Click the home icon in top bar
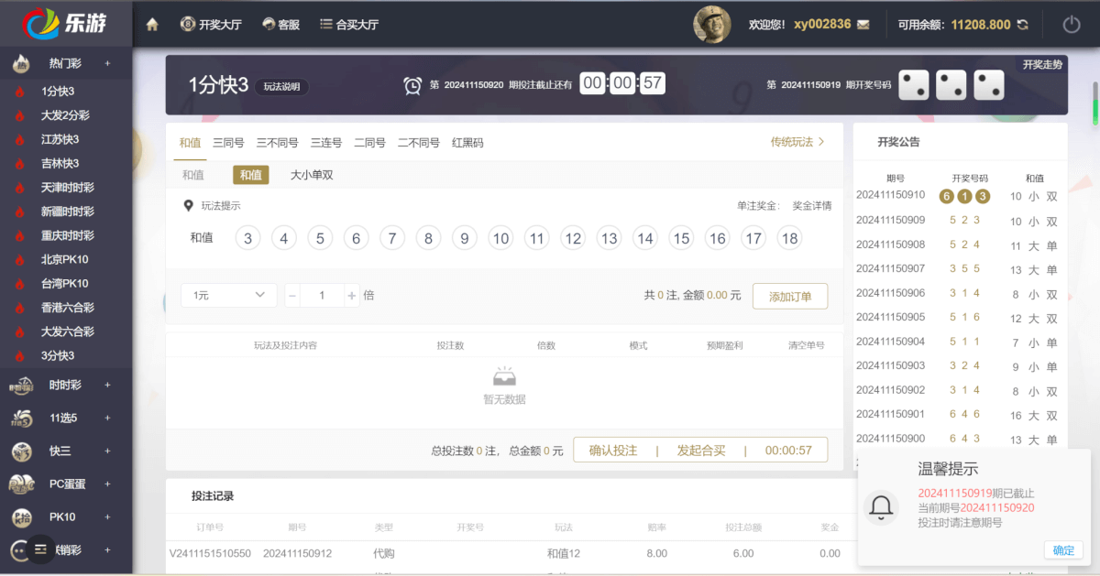The width and height of the screenshot is (1100, 576). point(152,25)
